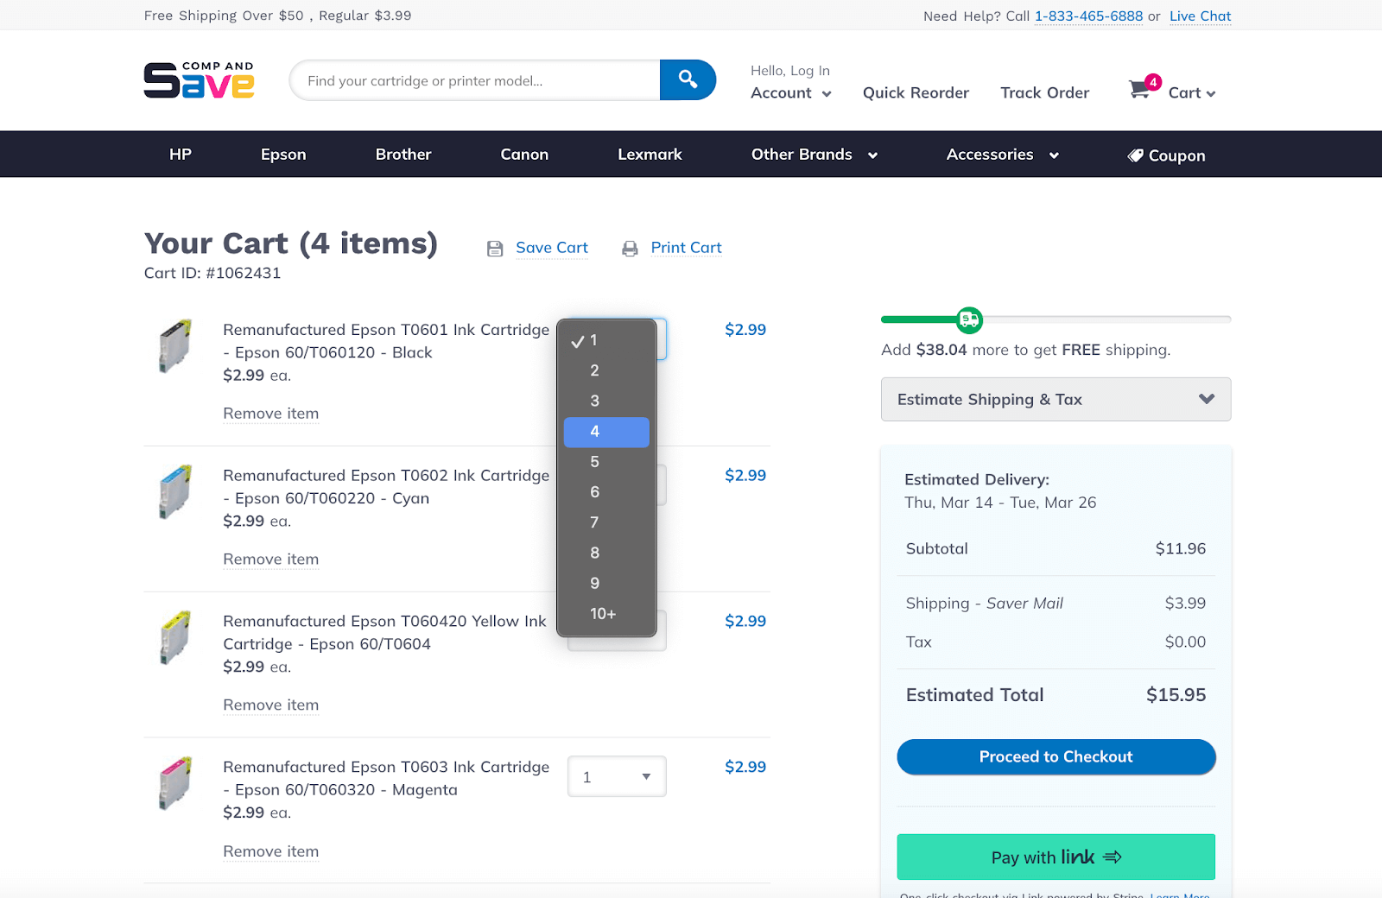
Task: Open Other Brands navigation menu
Action: [814, 155]
